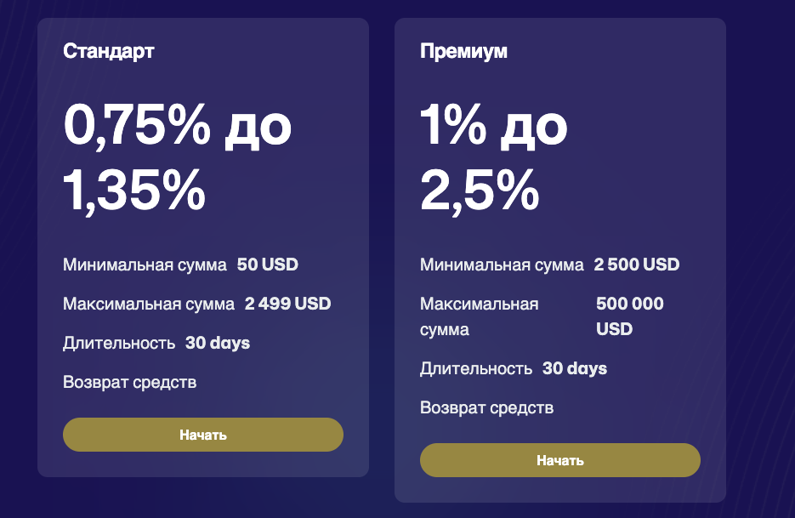The image size is (795, 518).
Task: Click Минимальная сумма label in Стандарт card
Action: (x=145, y=265)
